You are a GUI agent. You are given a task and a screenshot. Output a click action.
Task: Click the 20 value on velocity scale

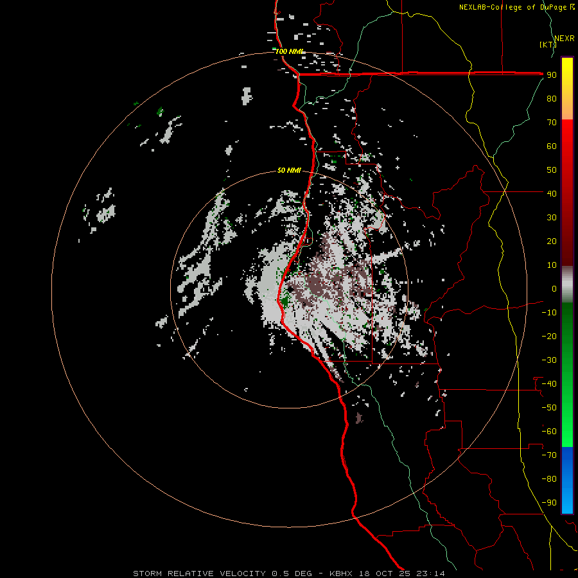pyautogui.click(x=552, y=241)
